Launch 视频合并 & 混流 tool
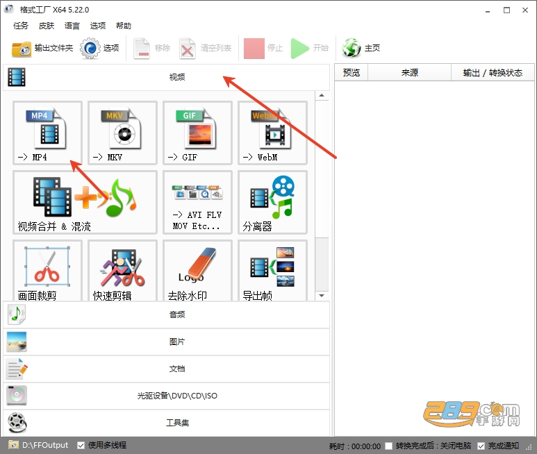The width and height of the screenshot is (537, 454). point(85,202)
